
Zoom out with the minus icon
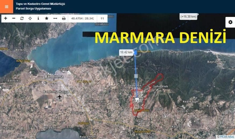14,18
